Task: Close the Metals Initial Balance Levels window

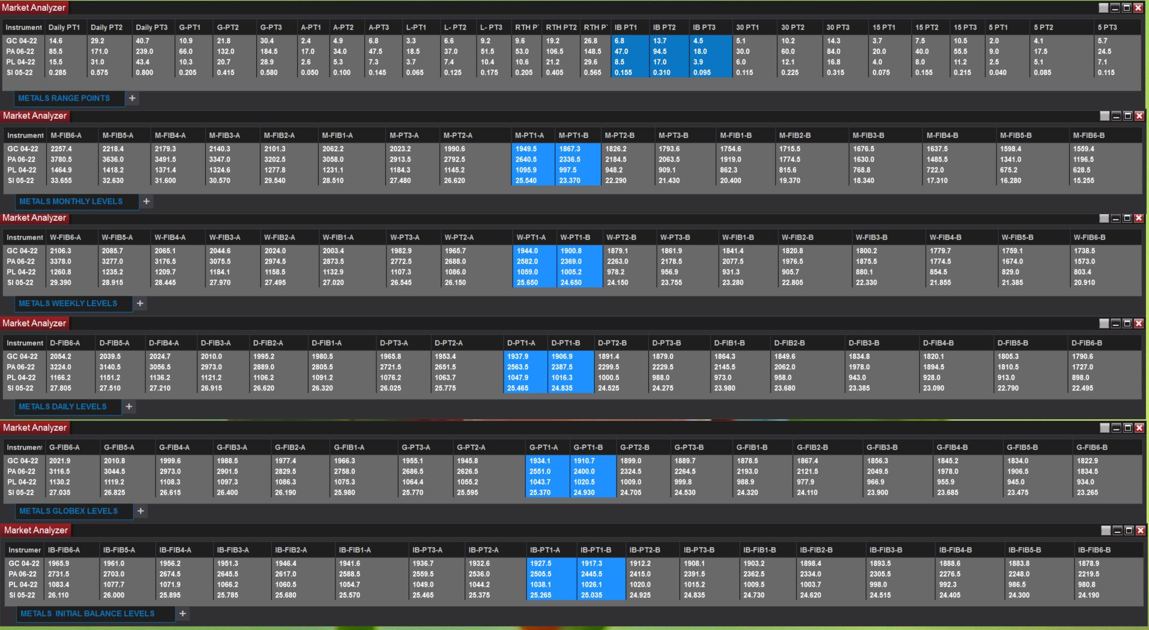Action: click(1141, 530)
